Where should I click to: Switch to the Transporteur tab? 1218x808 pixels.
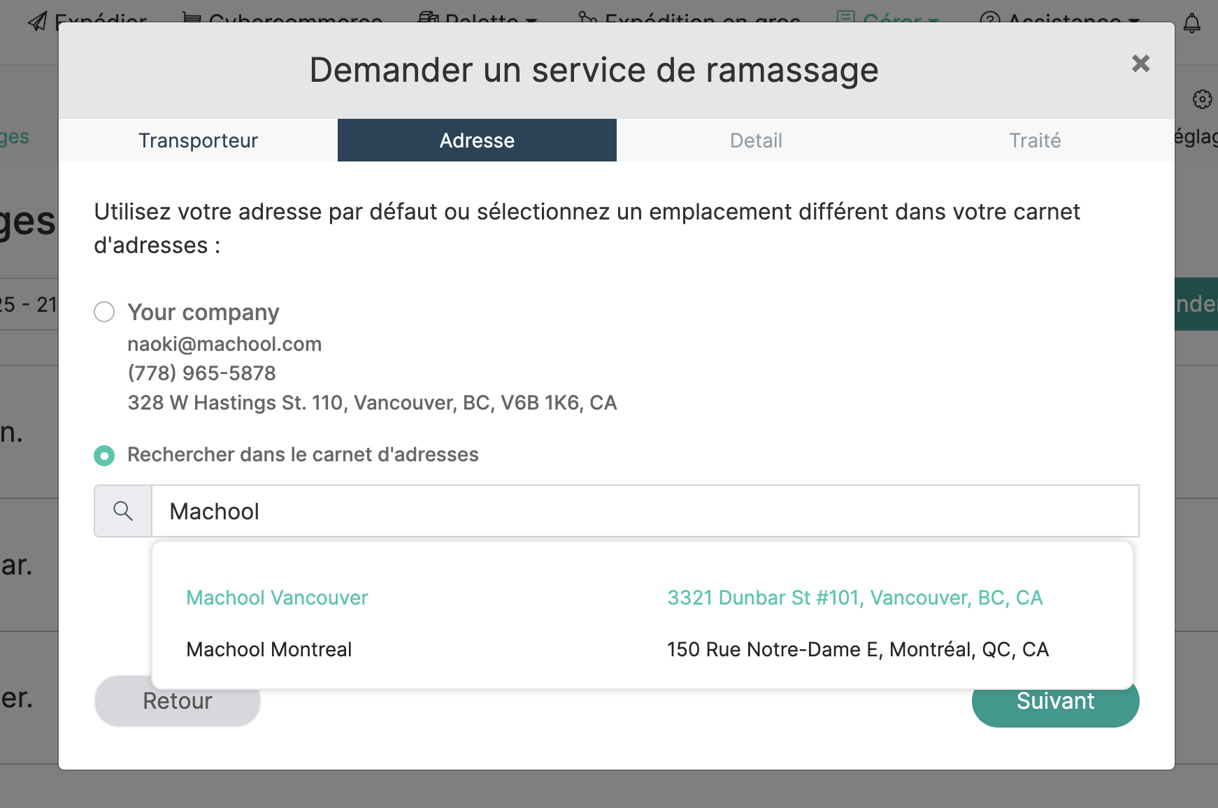pyautogui.click(x=198, y=140)
